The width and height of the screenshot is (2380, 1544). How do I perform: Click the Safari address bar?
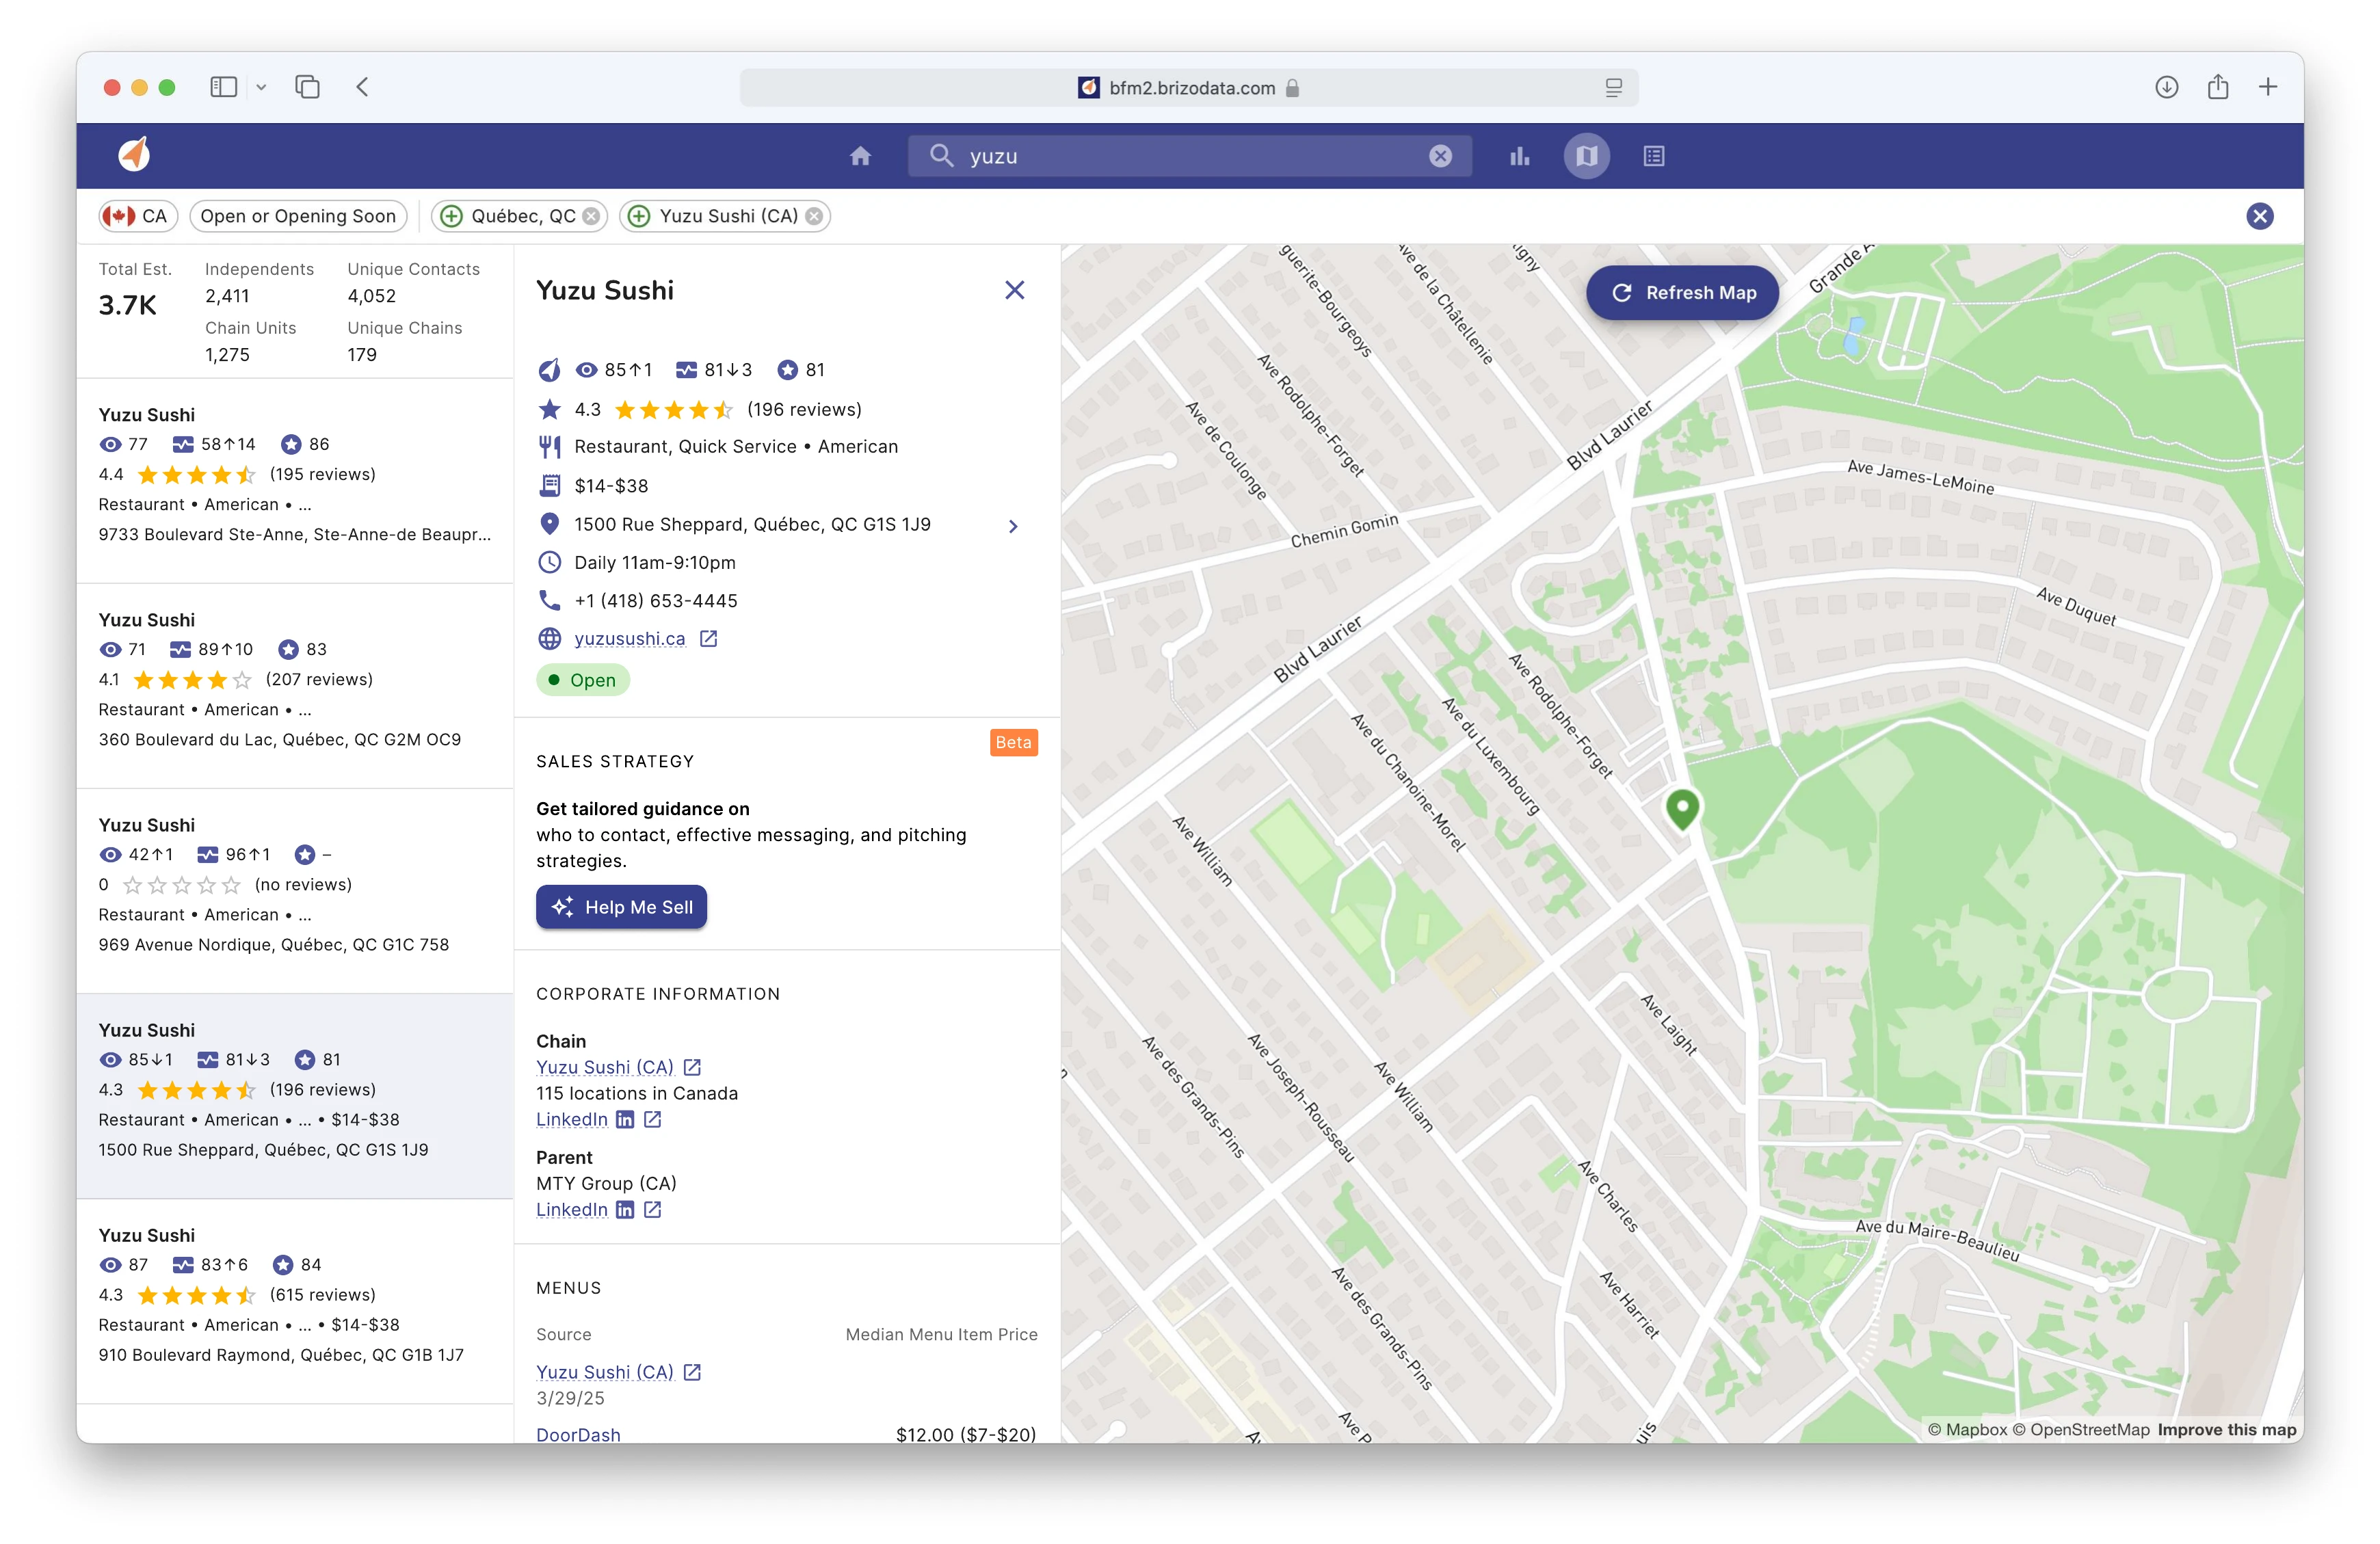[1189, 88]
